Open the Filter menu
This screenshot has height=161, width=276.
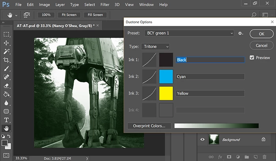[105, 5]
